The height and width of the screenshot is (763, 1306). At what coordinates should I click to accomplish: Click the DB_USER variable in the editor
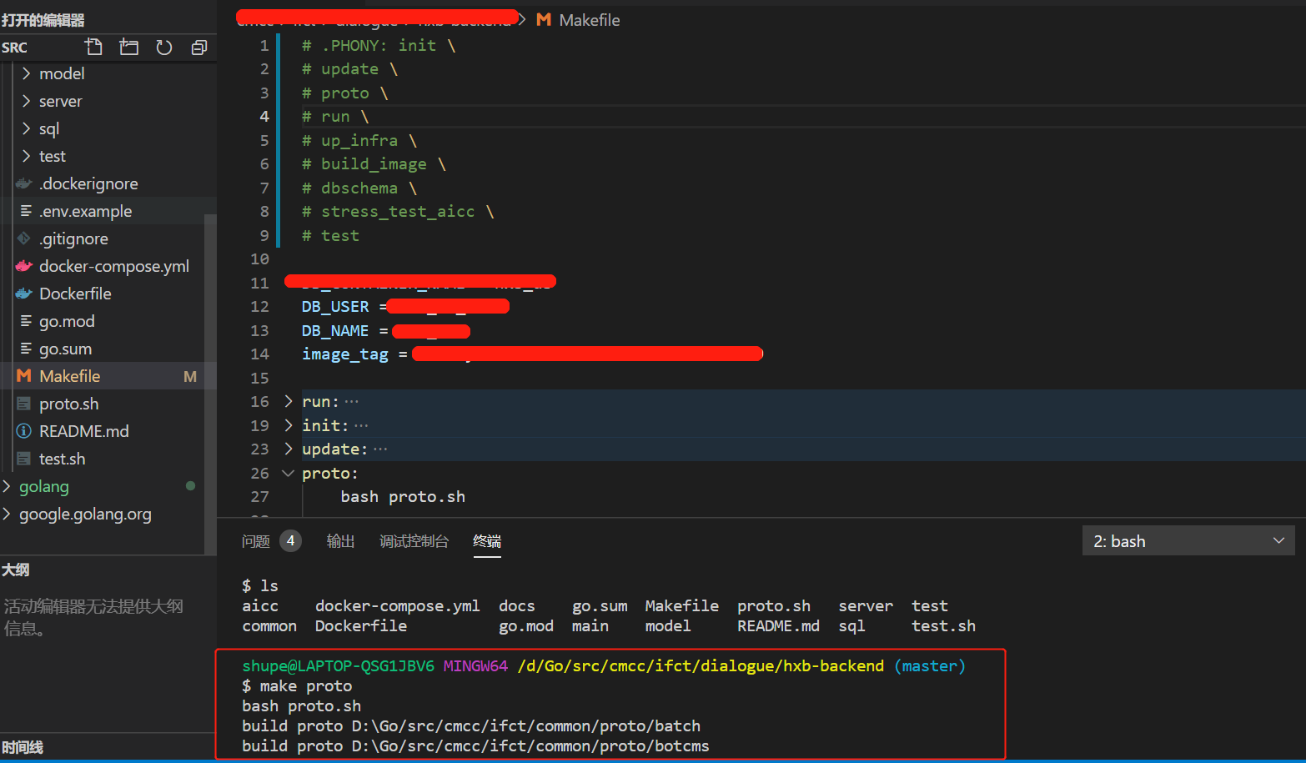(x=335, y=306)
